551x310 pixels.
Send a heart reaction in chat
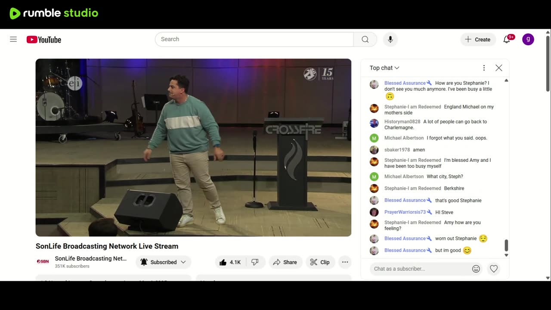tap(494, 269)
